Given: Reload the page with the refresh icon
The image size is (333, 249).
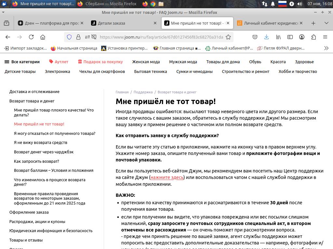Looking at the screenshot, I should (x=31, y=37).
